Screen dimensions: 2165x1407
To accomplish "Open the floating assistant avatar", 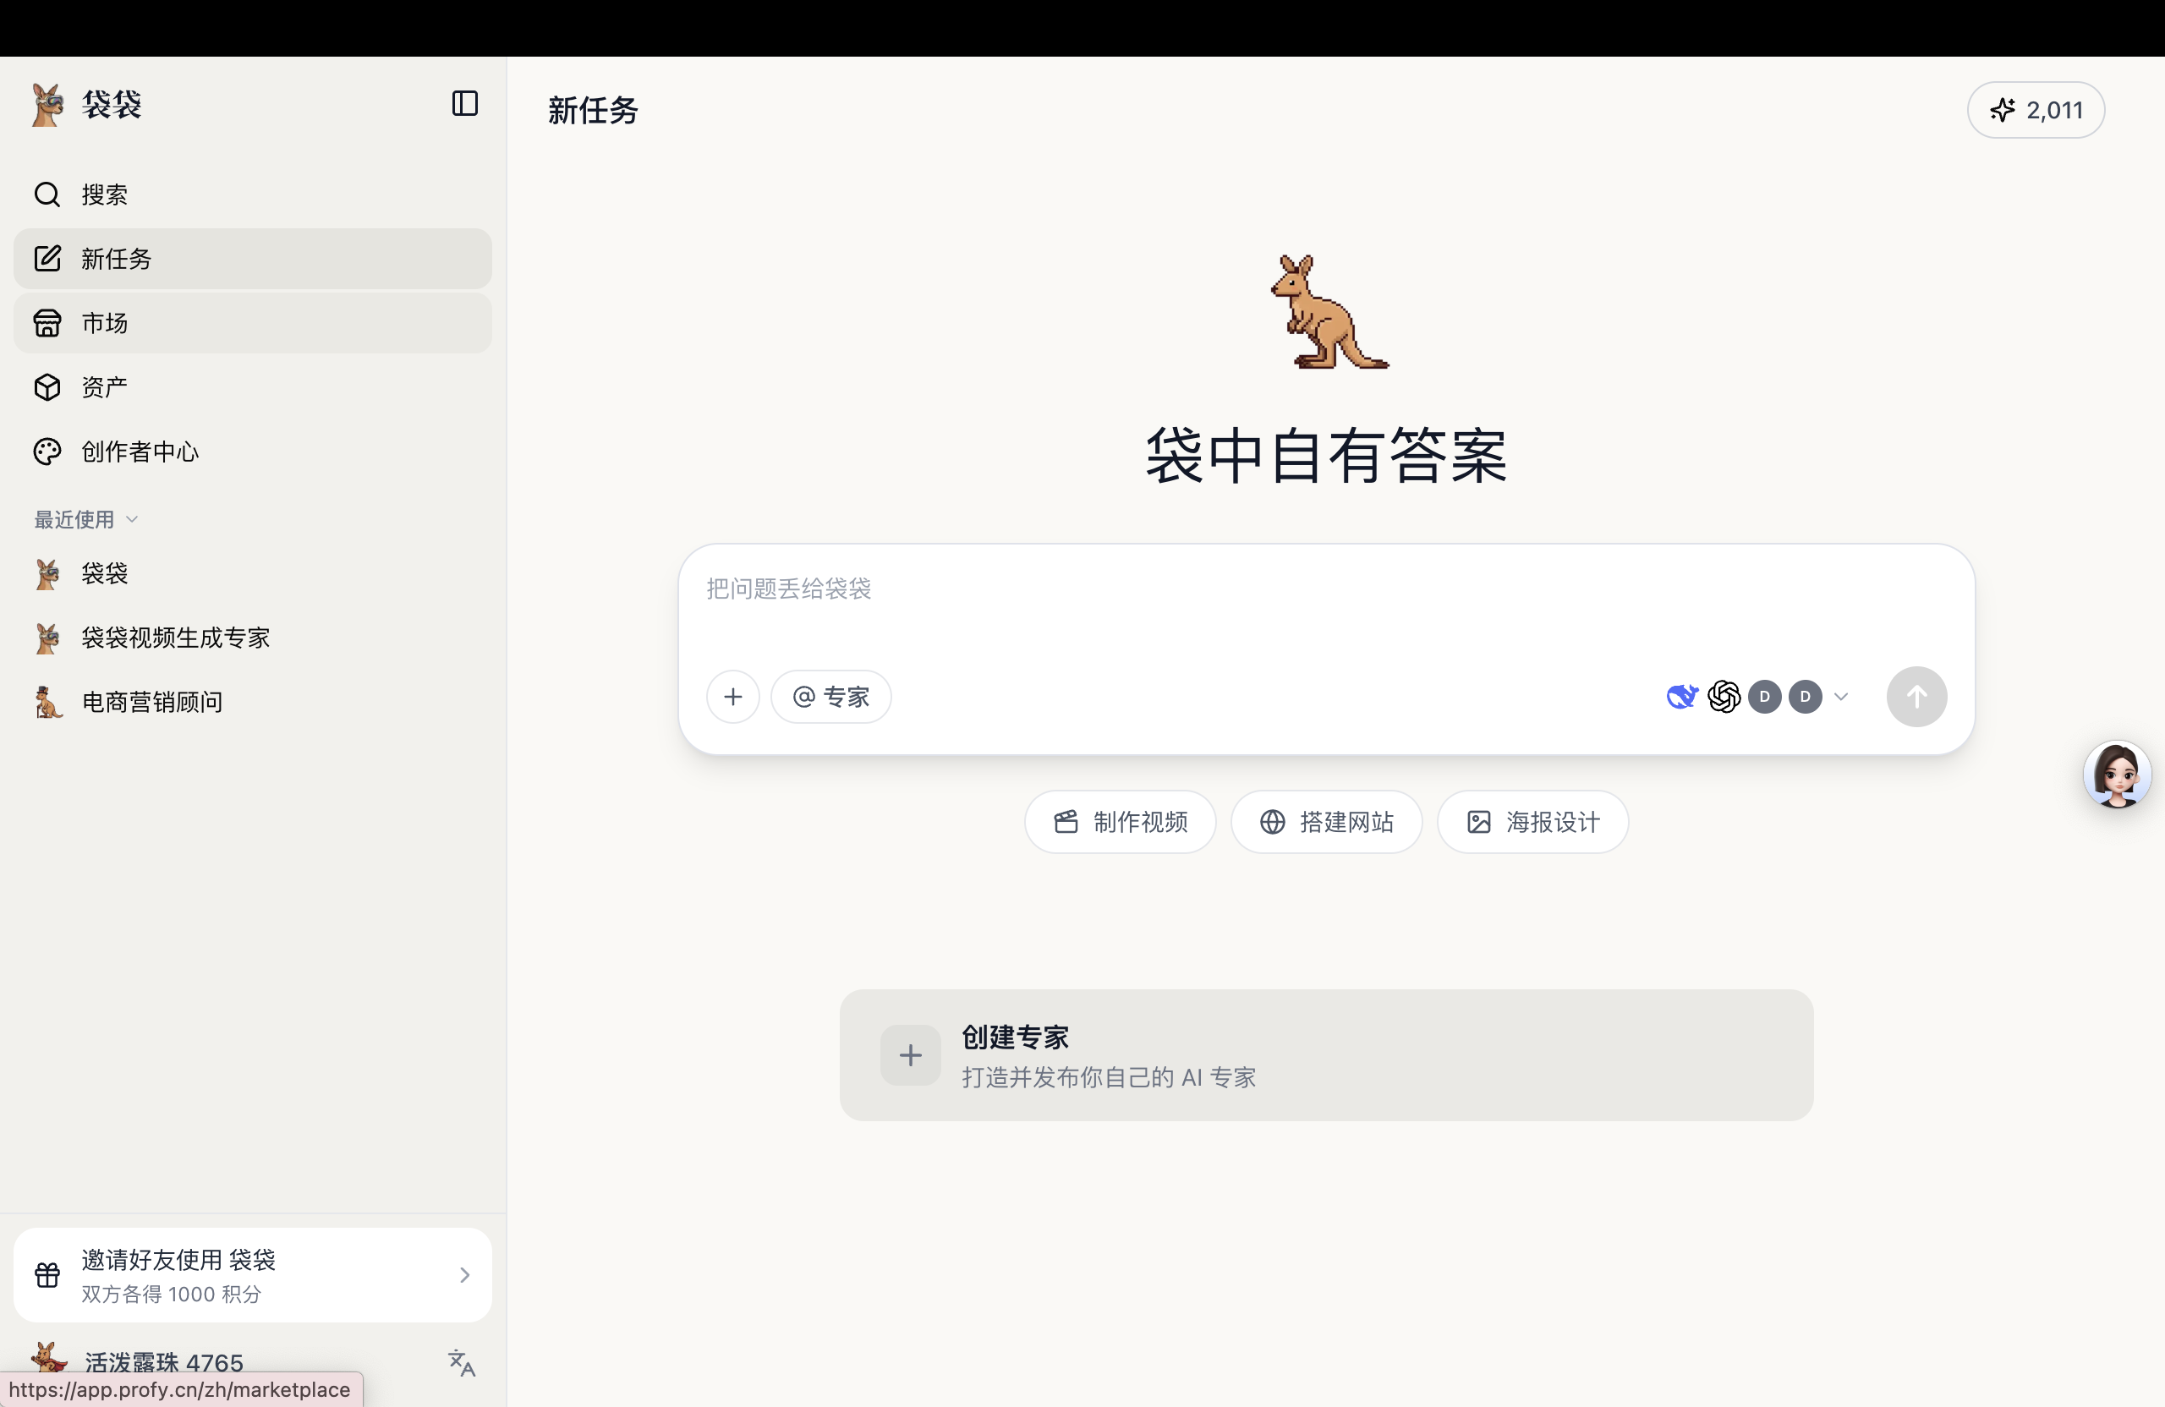I will [2117, 775].
